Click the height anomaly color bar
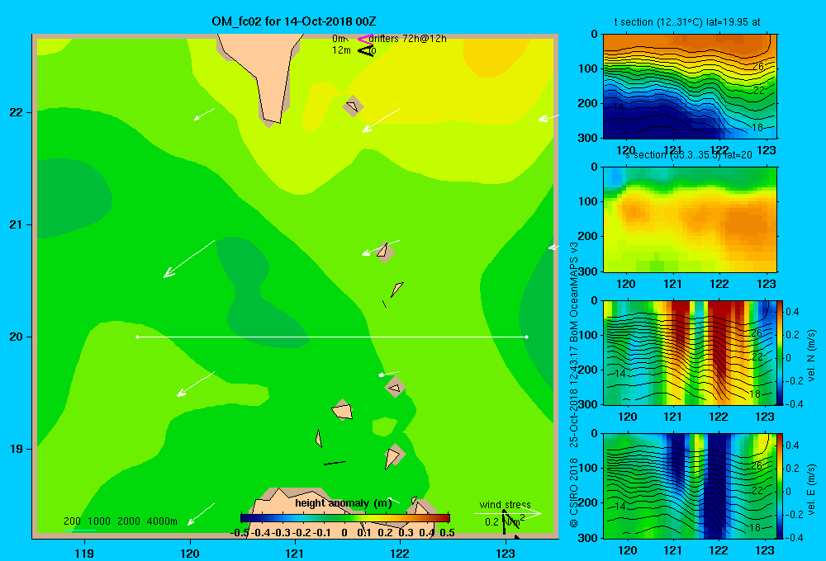Image resolution: width=826 pixels, height=561 pixels. click(x=345, y=518)
